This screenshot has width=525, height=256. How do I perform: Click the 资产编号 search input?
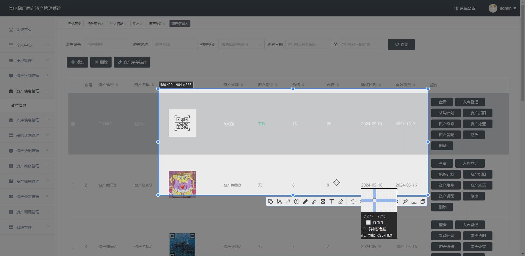pyautogui.click(x=107, y=45)
